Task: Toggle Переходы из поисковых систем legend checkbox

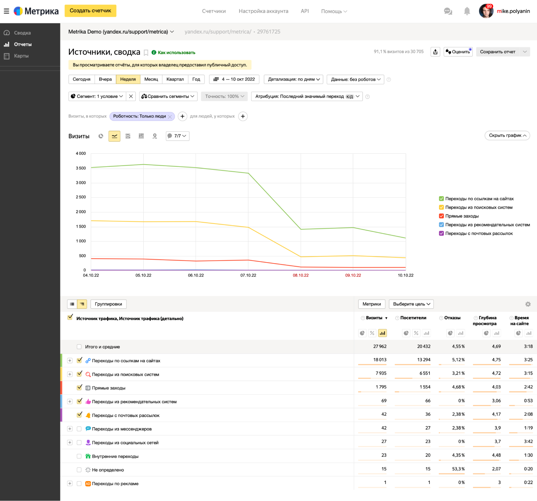Action: (441, 207)
